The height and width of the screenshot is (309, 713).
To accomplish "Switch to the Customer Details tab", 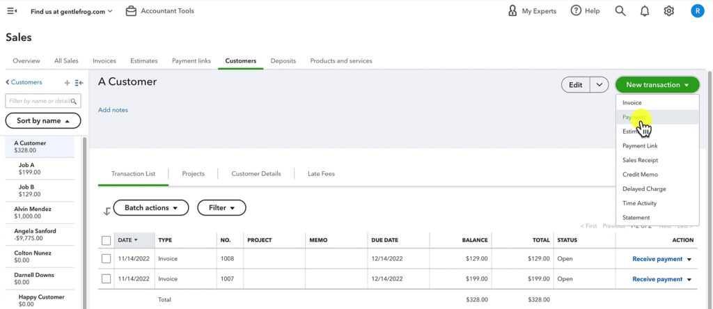I will click(x=256, y=174).
